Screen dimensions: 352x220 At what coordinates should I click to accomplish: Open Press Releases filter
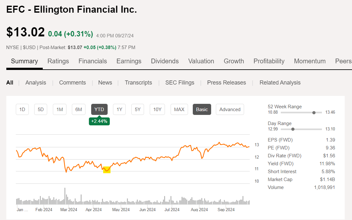point(227,83)
